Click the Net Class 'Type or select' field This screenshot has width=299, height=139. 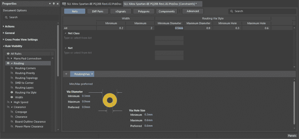[x=78, y=38]
